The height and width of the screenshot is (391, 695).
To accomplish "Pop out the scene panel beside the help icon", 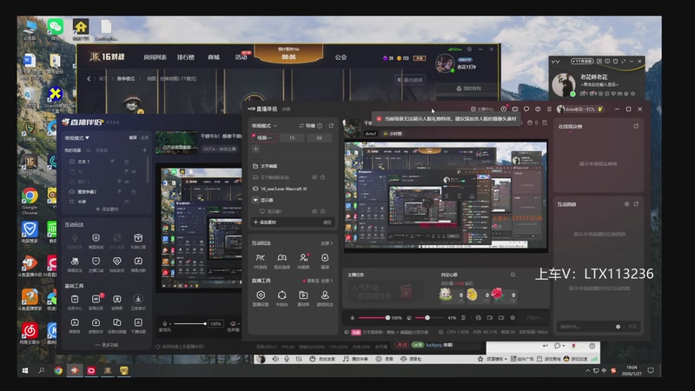I will [331, 126].
